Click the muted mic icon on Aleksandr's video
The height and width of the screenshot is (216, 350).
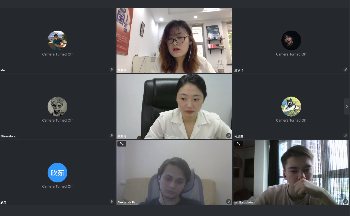(x=229, y=202)
